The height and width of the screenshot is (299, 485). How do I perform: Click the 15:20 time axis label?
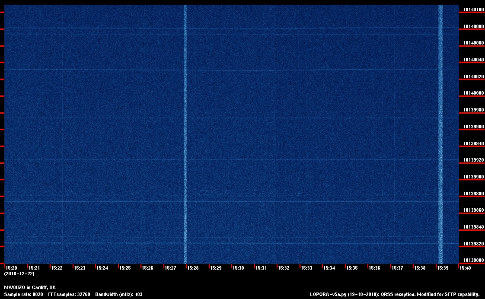(x=11, y=268)
